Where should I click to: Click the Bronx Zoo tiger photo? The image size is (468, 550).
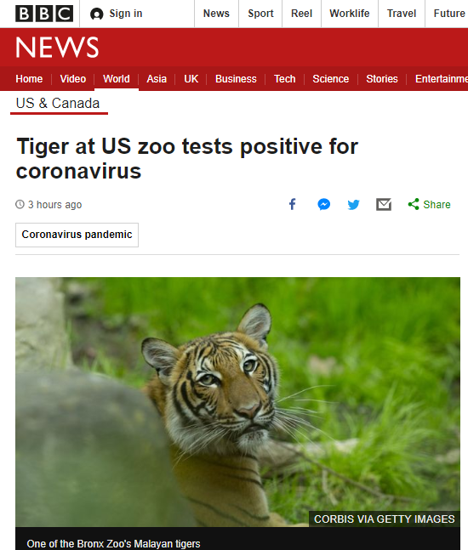[237, 402]
